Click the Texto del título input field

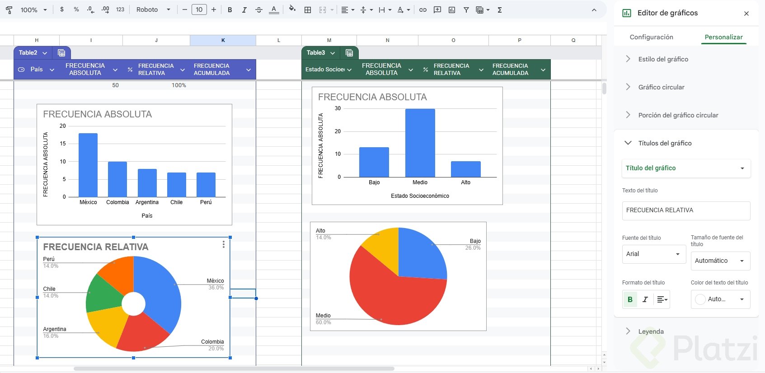tap(686, 210)
